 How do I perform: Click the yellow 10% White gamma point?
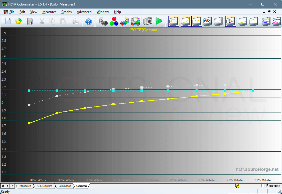29,123
